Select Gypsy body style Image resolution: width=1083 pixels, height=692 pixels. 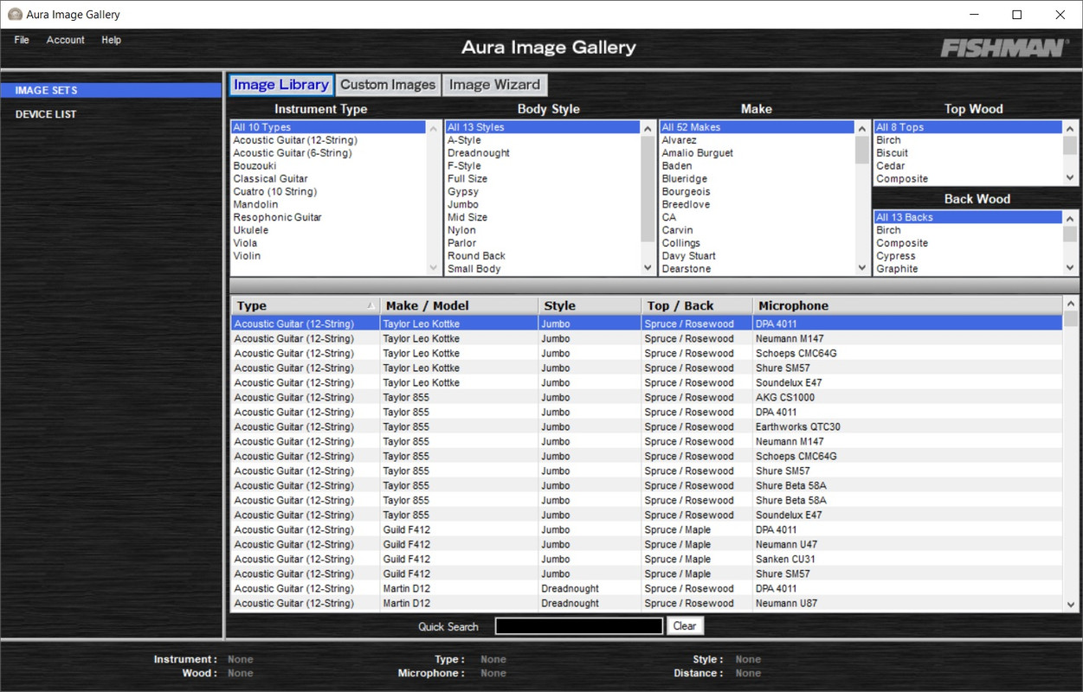(x=543, y=192)
